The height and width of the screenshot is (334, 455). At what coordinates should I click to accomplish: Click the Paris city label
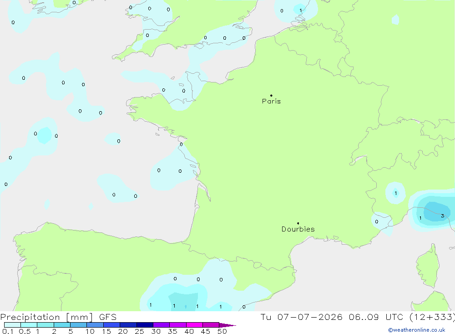click(271, 101)
